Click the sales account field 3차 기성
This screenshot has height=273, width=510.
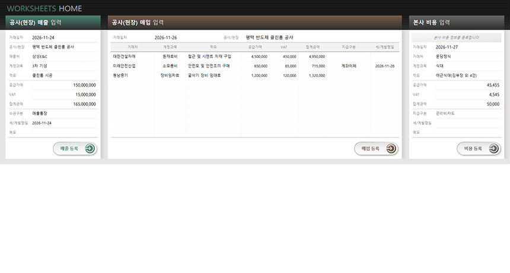click(65, 66)
